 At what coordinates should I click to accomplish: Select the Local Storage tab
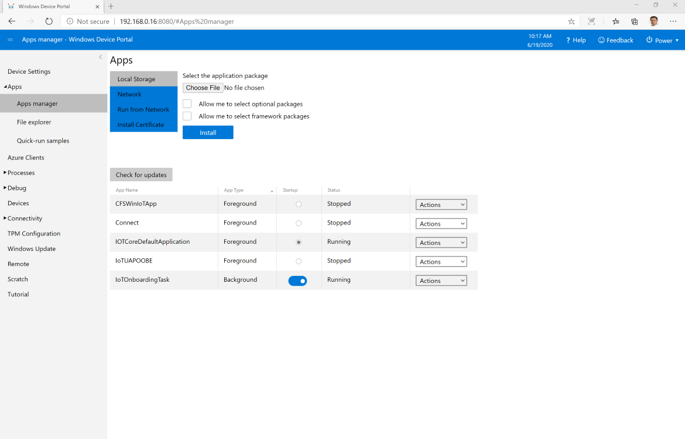pos(143,79)
